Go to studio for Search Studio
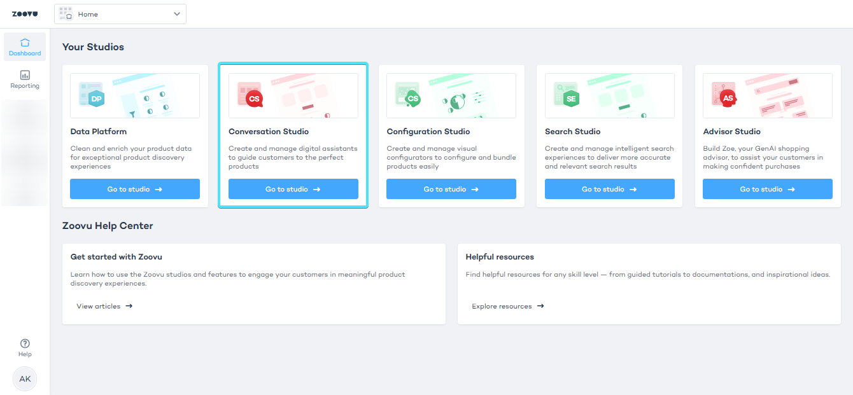The image size is (853, 395). point(609,189)
